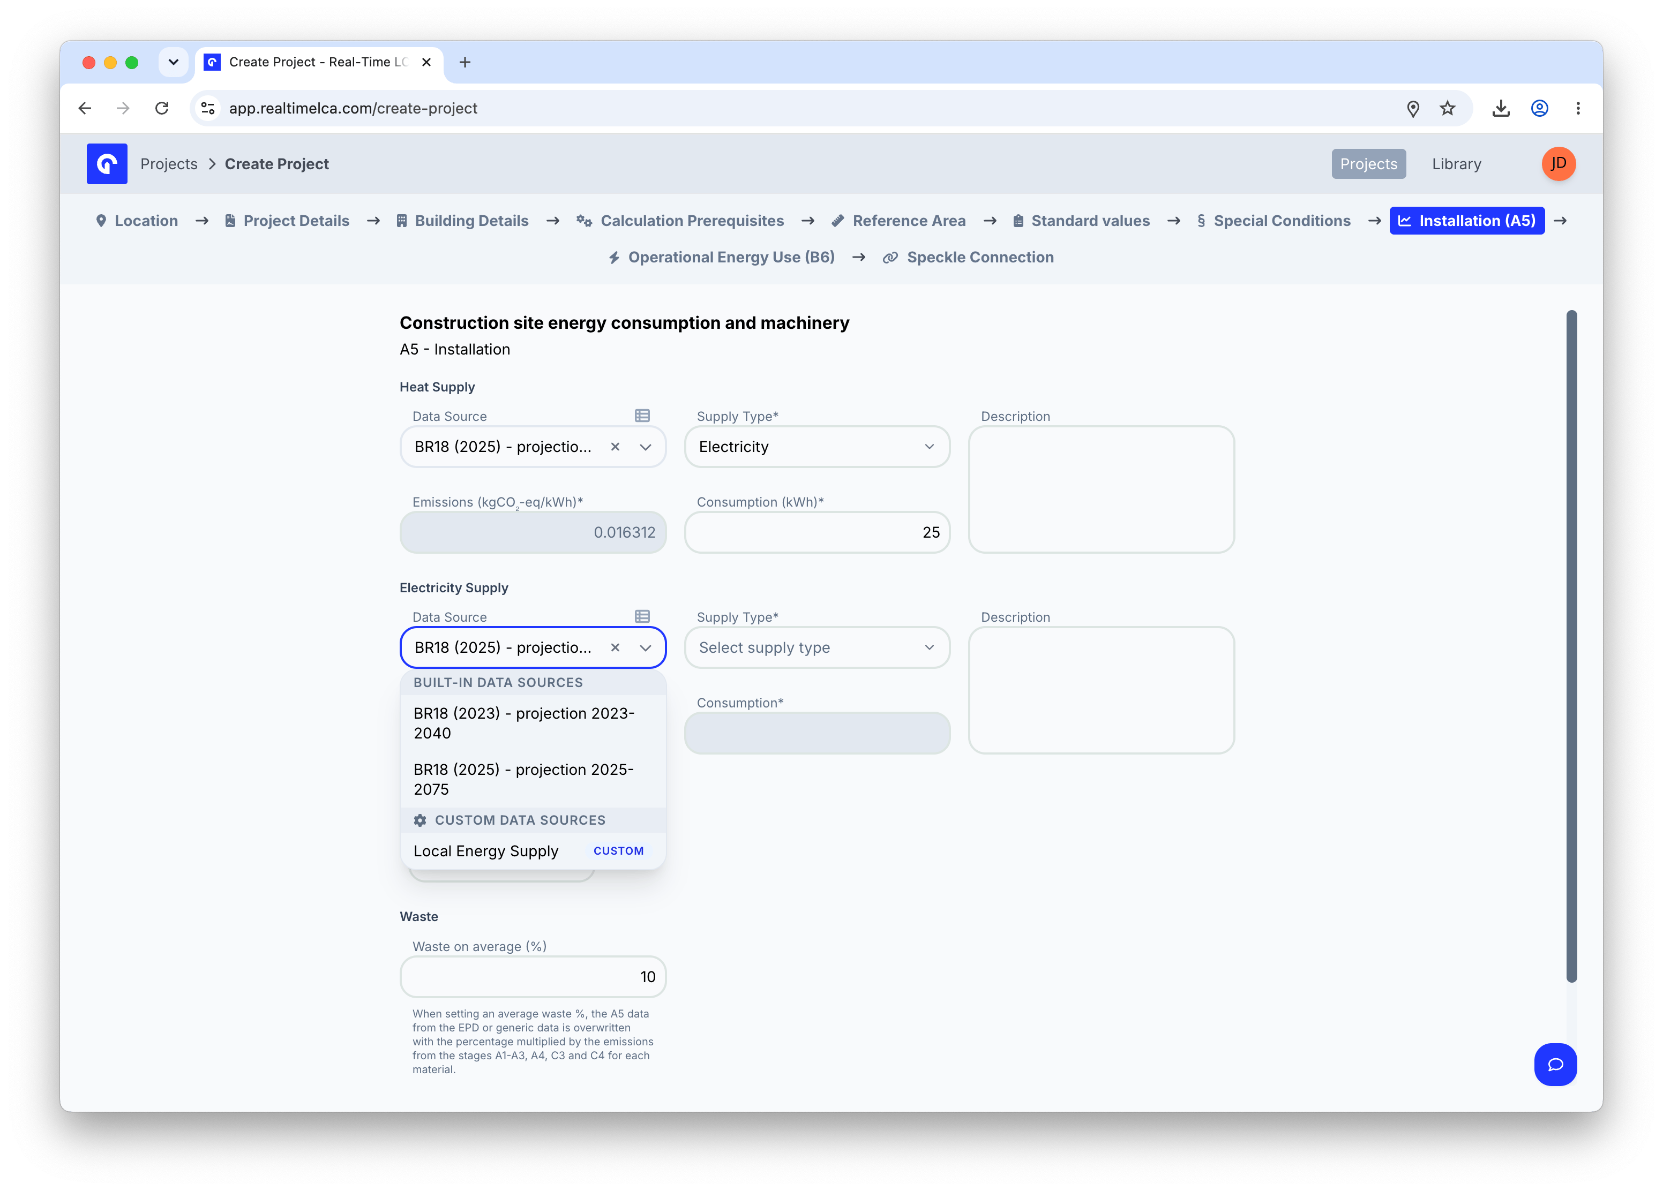Click the Projects button in header
This screenshot has width=1663, height=1191.
pyautogui.click(x=1368, y=163)
